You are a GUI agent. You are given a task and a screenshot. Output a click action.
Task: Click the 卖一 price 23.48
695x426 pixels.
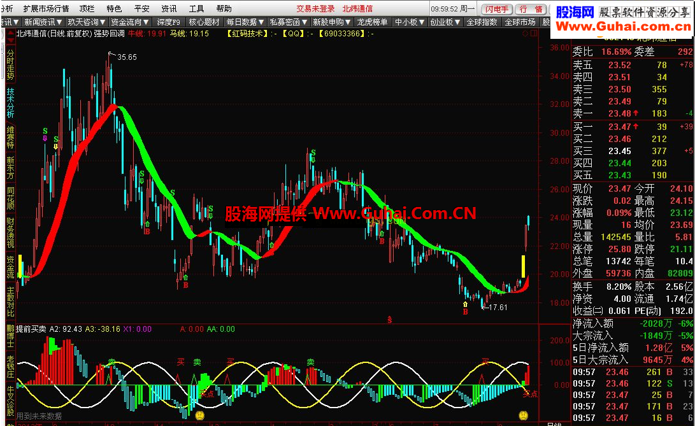[x=620, y=113]
